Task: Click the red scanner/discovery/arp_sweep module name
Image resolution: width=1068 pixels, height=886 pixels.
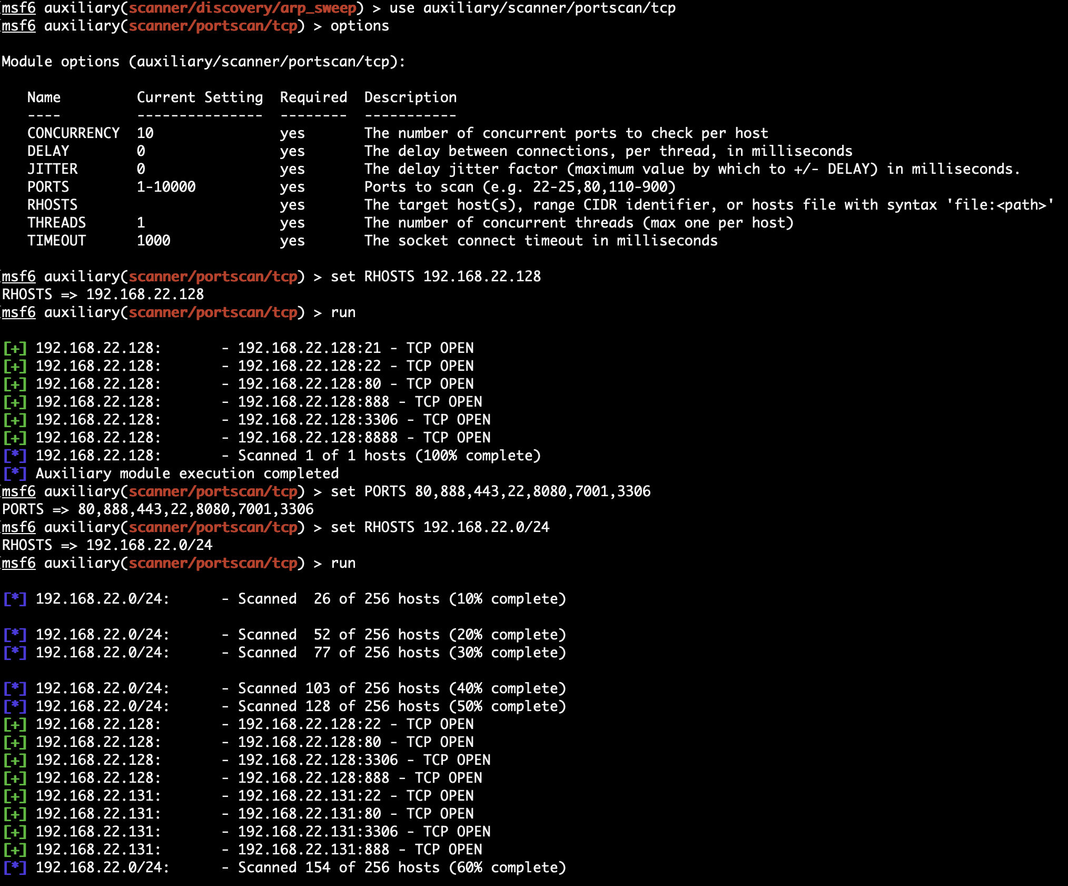Action: (243, 8)
